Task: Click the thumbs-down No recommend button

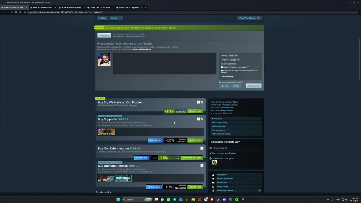Action: [x=236, y=86]
